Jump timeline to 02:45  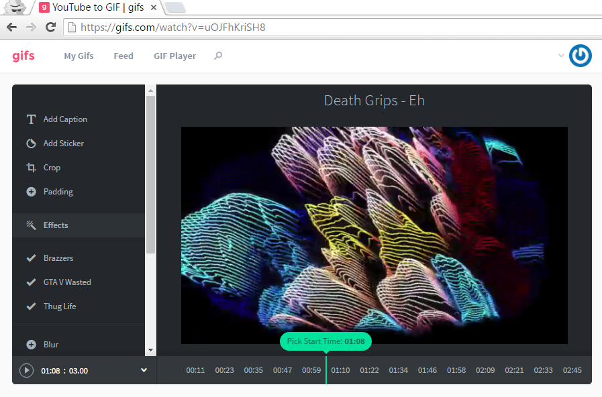(x=572, y=371)
